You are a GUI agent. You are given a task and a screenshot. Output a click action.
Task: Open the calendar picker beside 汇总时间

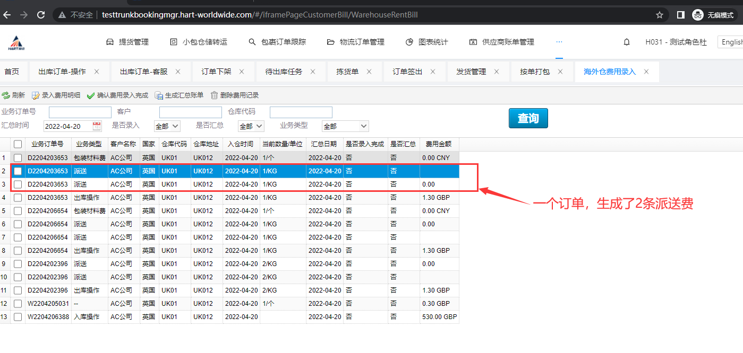click(x=97, y=126)
